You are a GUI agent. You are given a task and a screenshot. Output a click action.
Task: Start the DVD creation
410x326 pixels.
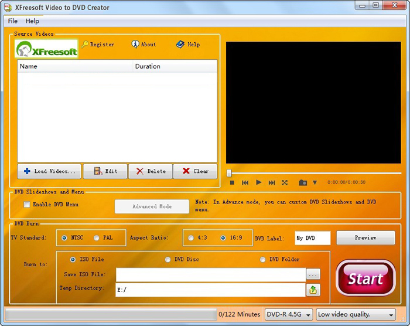pos(365,278)
